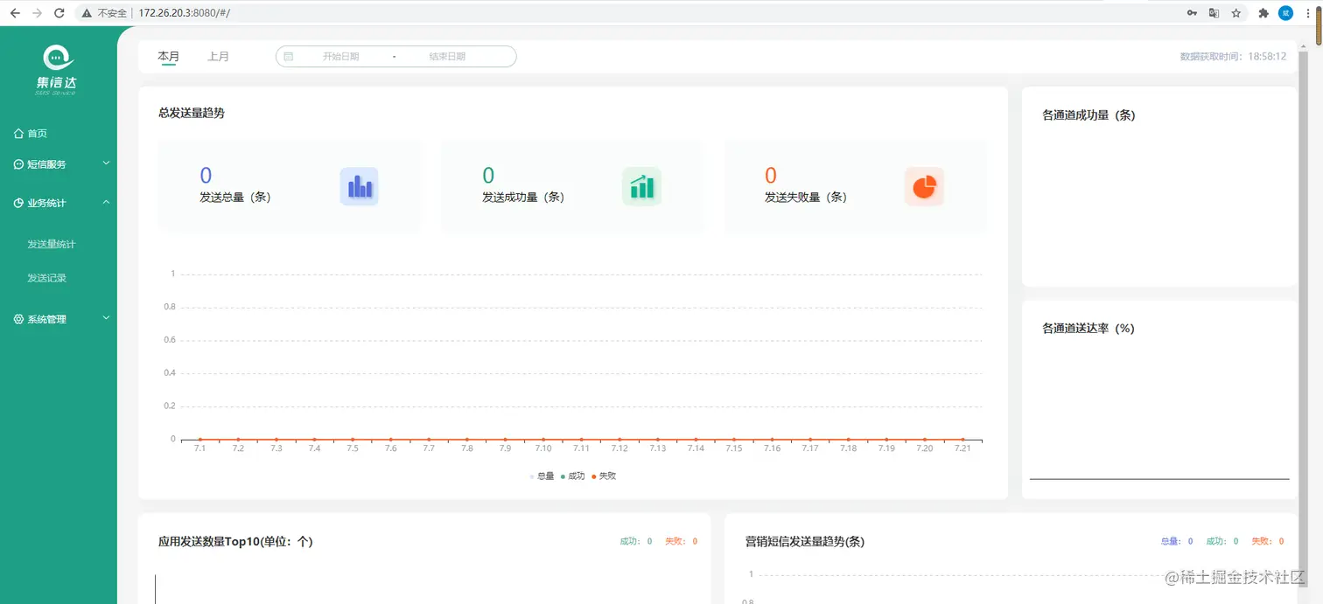This screenshot has height=604, width=1323.
Task: Click the 发送失败量（条） label
Action: pos(806,198)
